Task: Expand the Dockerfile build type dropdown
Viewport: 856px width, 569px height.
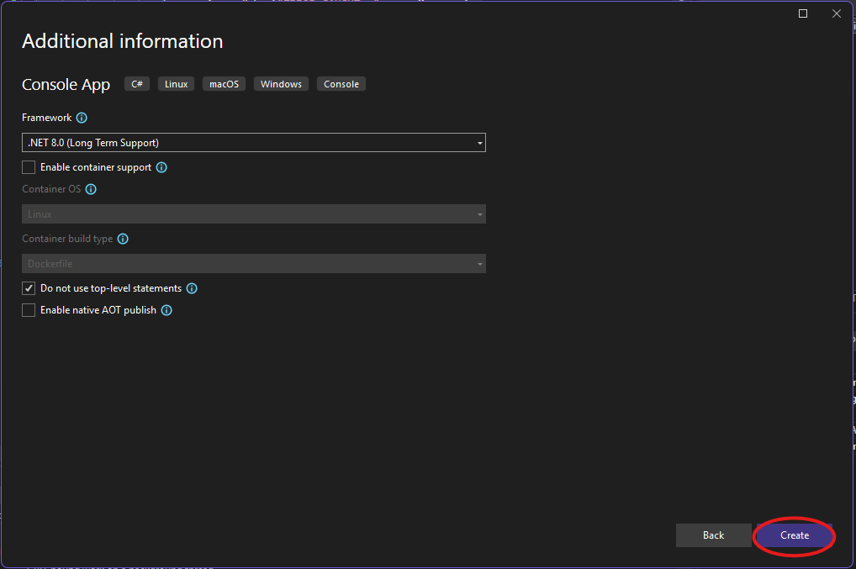Action: click(x=253, y=264)
